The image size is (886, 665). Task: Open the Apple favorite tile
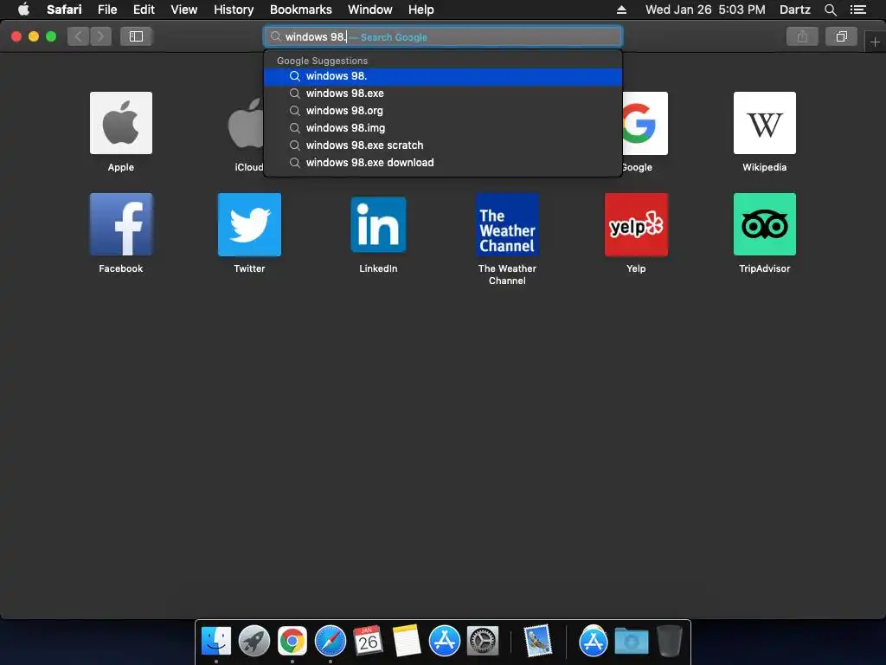click(121, 123)
